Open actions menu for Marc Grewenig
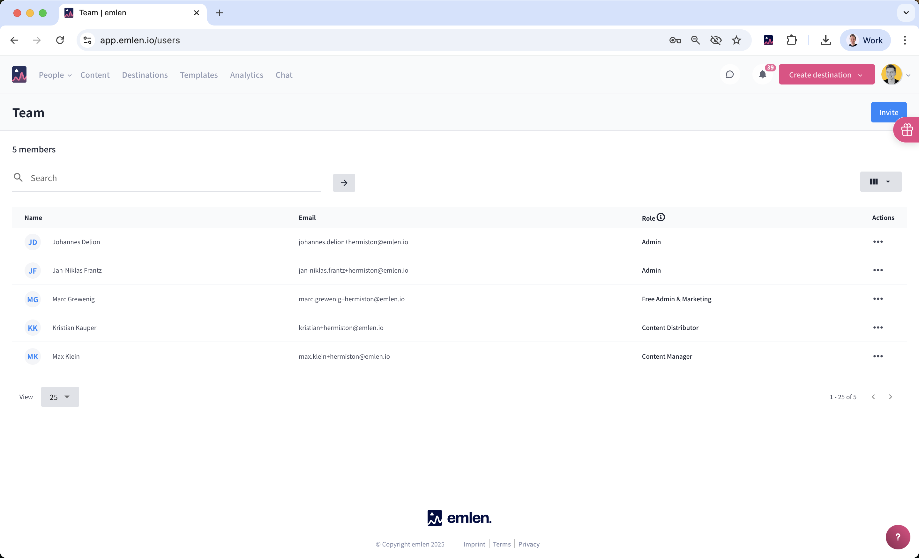 (878, 299)
